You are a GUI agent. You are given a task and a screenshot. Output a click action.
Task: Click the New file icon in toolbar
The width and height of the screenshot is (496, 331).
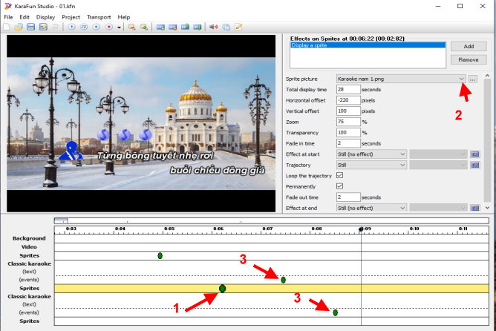[7, 27]
